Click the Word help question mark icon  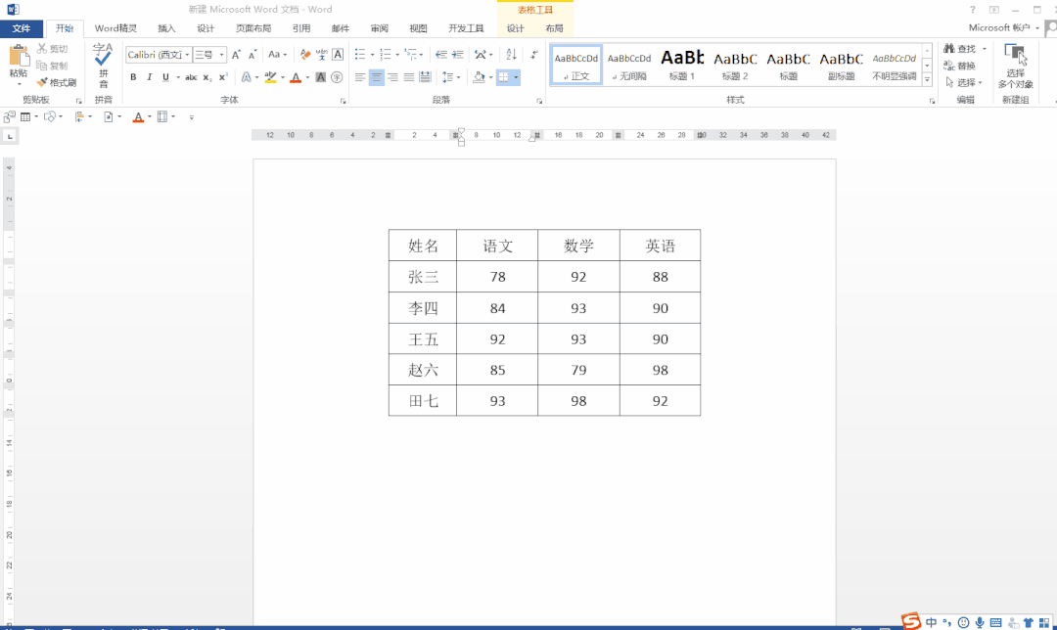(972, 10)
